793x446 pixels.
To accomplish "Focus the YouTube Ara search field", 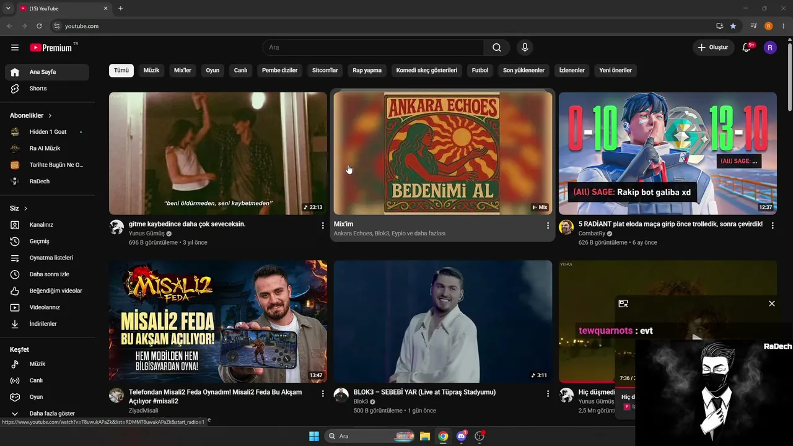I will 374,48.
